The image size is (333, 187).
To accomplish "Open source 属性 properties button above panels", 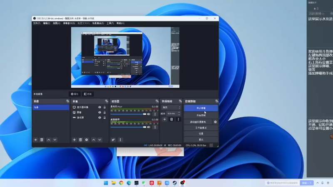I will point(75,94).
